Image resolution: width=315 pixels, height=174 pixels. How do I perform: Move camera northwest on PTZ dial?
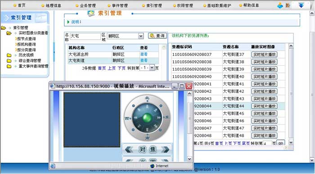coord(139,110)
